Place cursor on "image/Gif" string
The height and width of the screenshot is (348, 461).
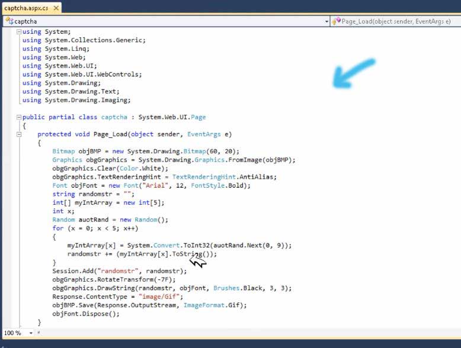160,297
